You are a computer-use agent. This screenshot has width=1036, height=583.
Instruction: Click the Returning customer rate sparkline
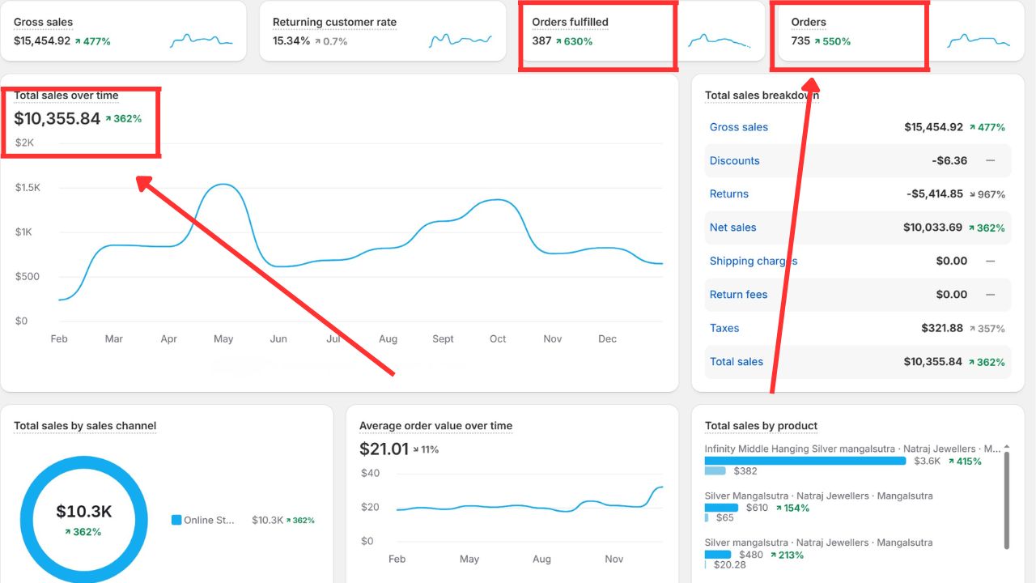click(x=461, y=40)
